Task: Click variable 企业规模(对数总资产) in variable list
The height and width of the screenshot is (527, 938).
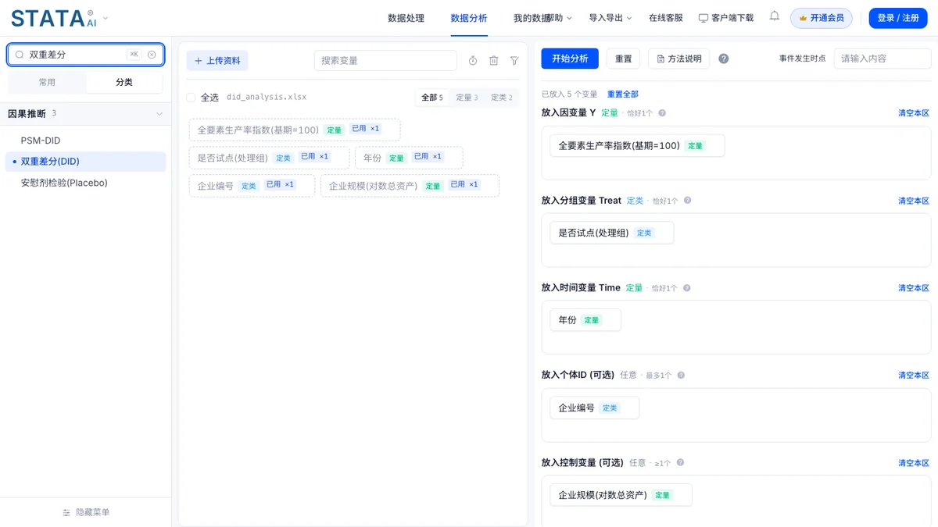Action: click(410, 186)
